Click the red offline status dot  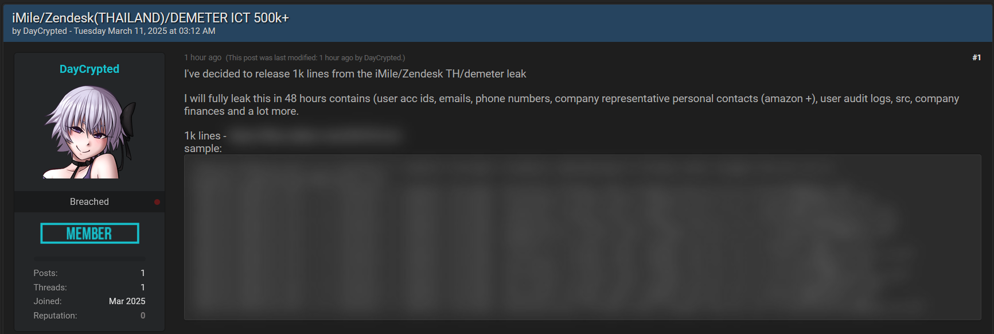coord(157,202)
